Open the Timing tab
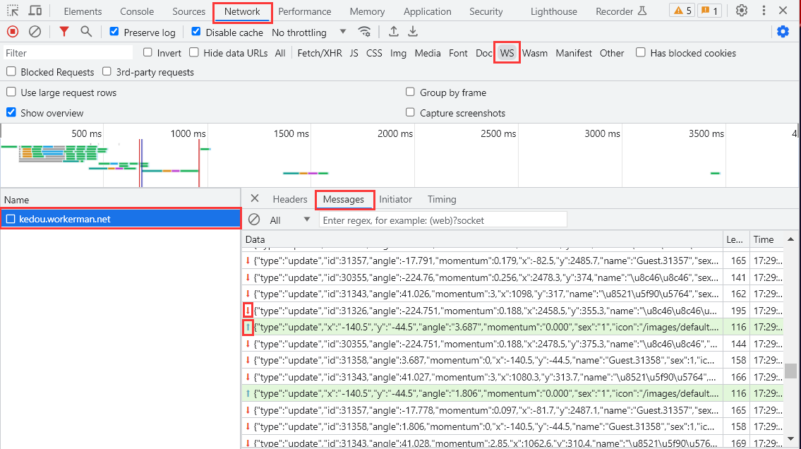 [x=442, y=199]
